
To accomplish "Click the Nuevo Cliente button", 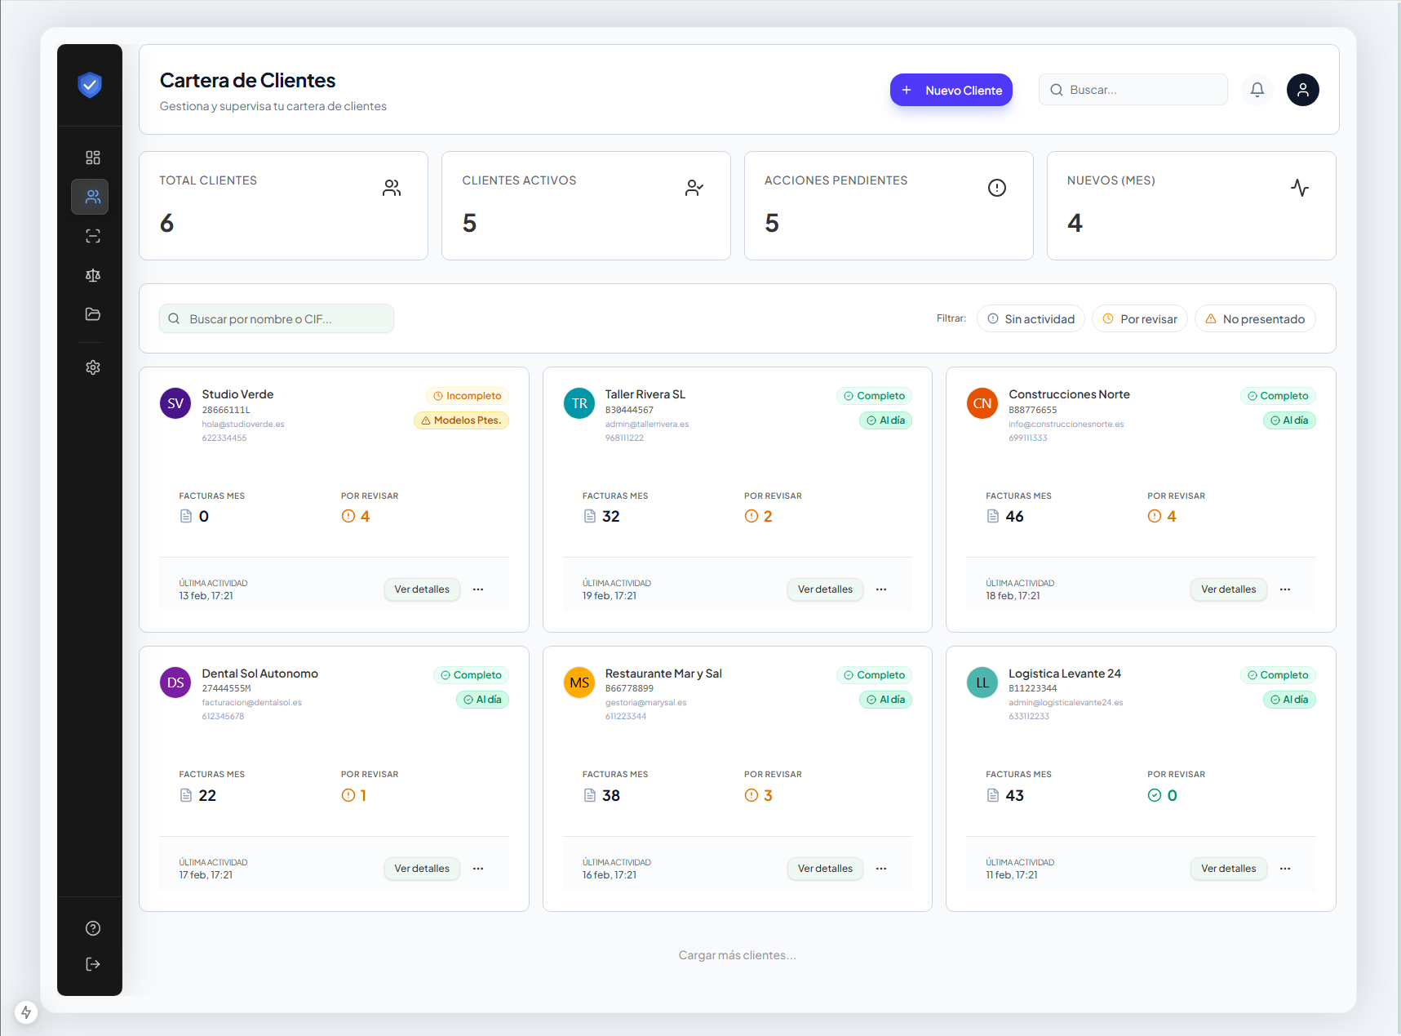I will (951, 90).
